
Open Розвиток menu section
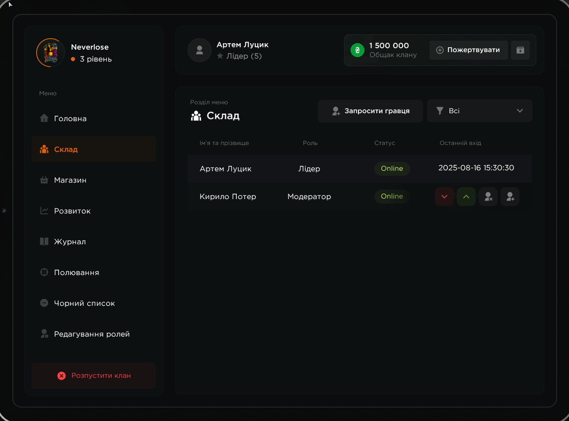(94, 211)
